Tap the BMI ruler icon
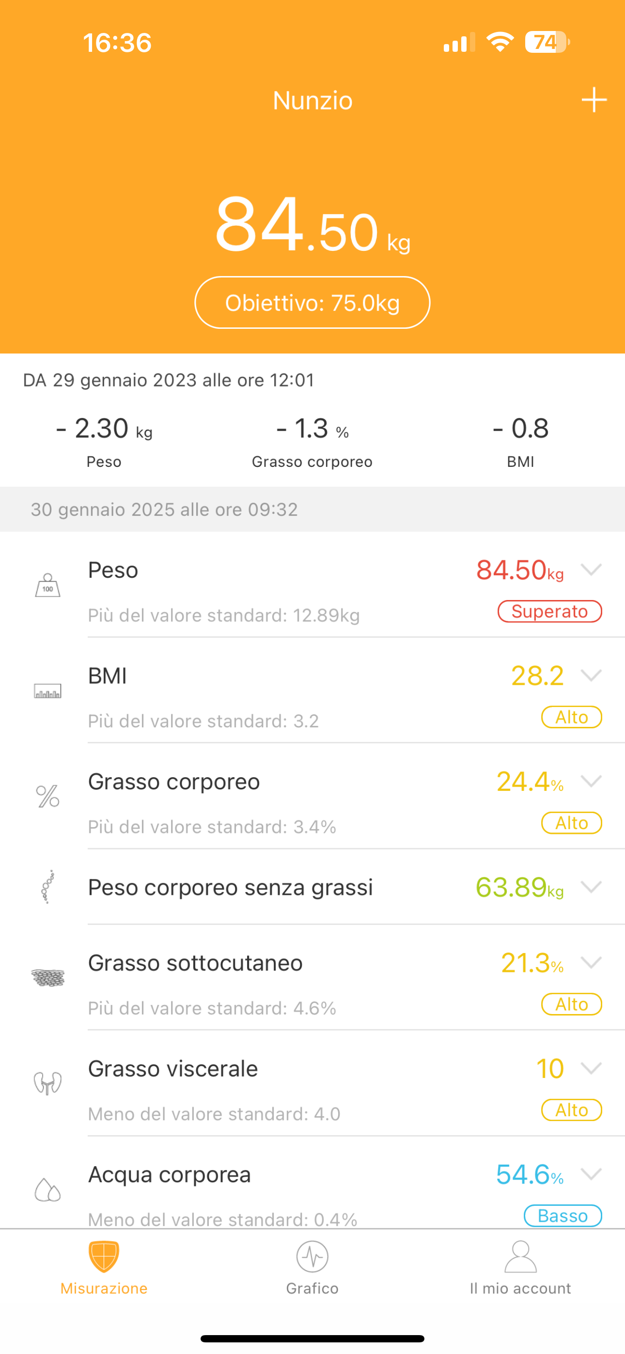Screen dimensions: 625x1354 (48, 691)
